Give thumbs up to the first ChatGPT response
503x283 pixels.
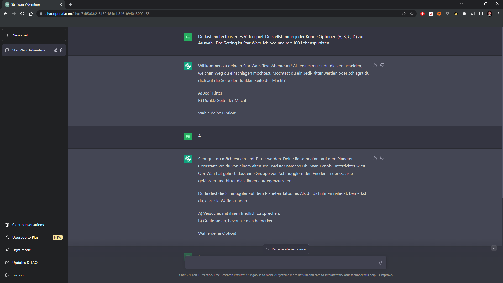375,65
